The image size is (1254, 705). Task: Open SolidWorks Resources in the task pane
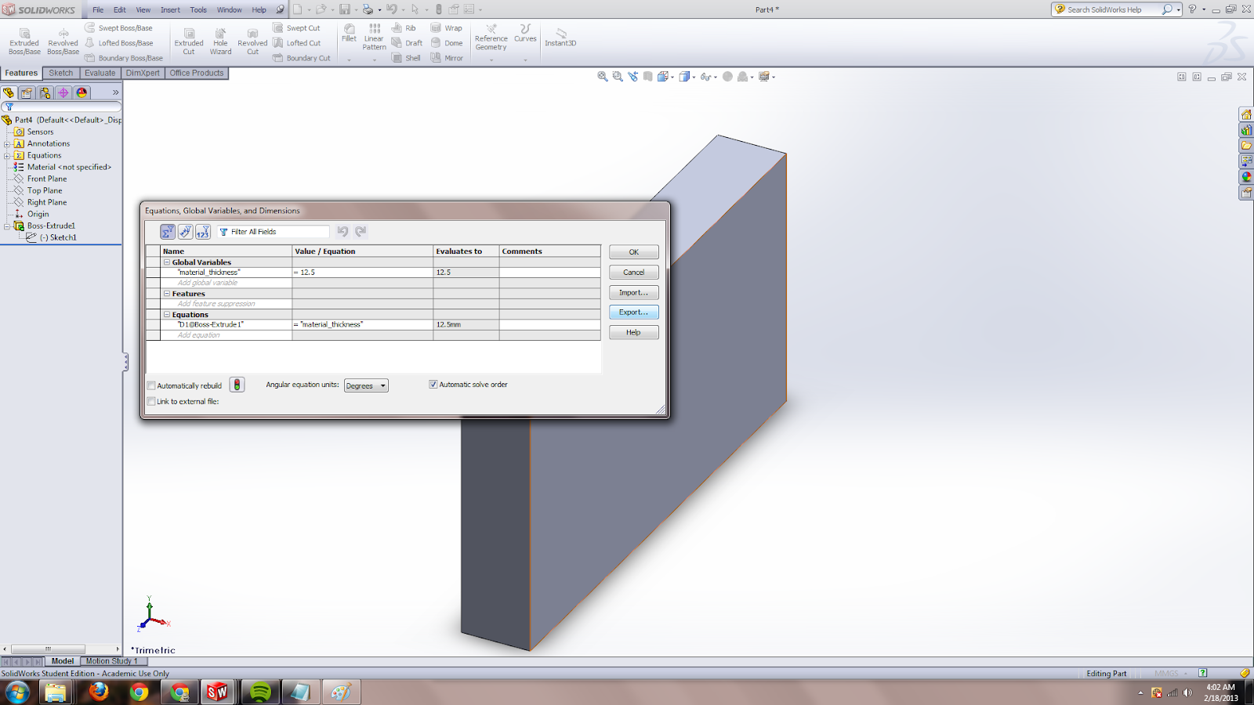coord(1246,114)
